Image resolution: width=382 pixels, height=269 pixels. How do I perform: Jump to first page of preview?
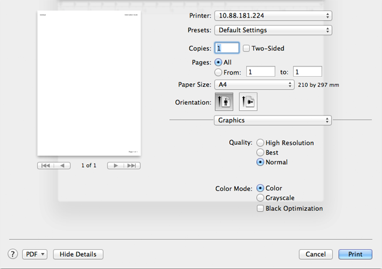click(x=46, y=166)
